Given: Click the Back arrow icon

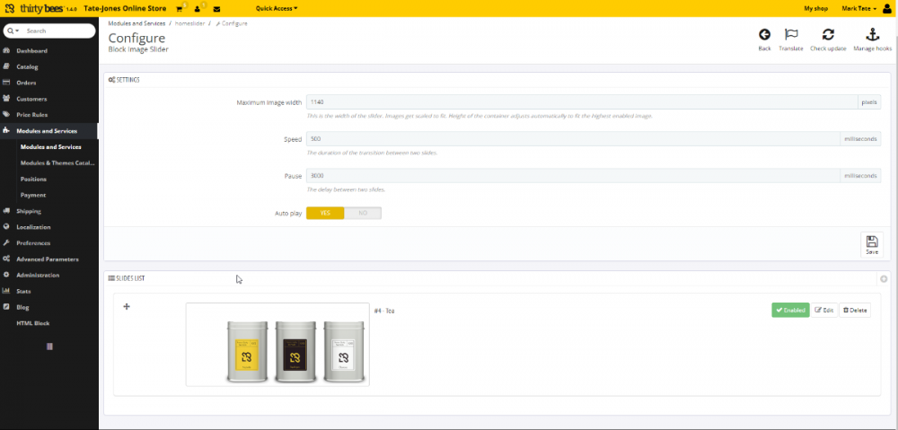Looking at the screenshot, I should (x=764, y=35).
